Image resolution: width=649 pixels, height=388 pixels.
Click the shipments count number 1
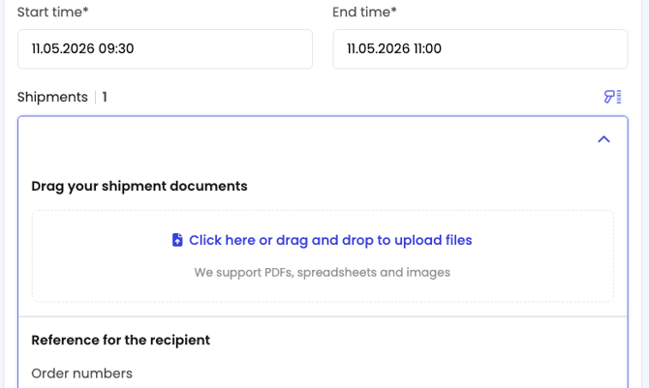pyautogui.click(x=105, y=97)
